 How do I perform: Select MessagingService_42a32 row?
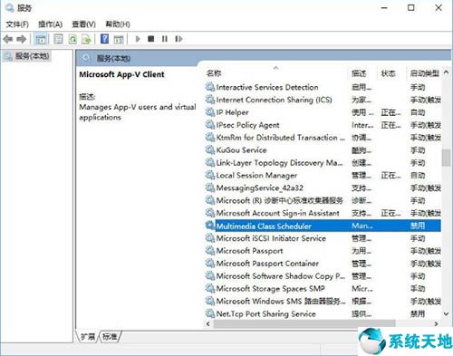pos(323,188)
